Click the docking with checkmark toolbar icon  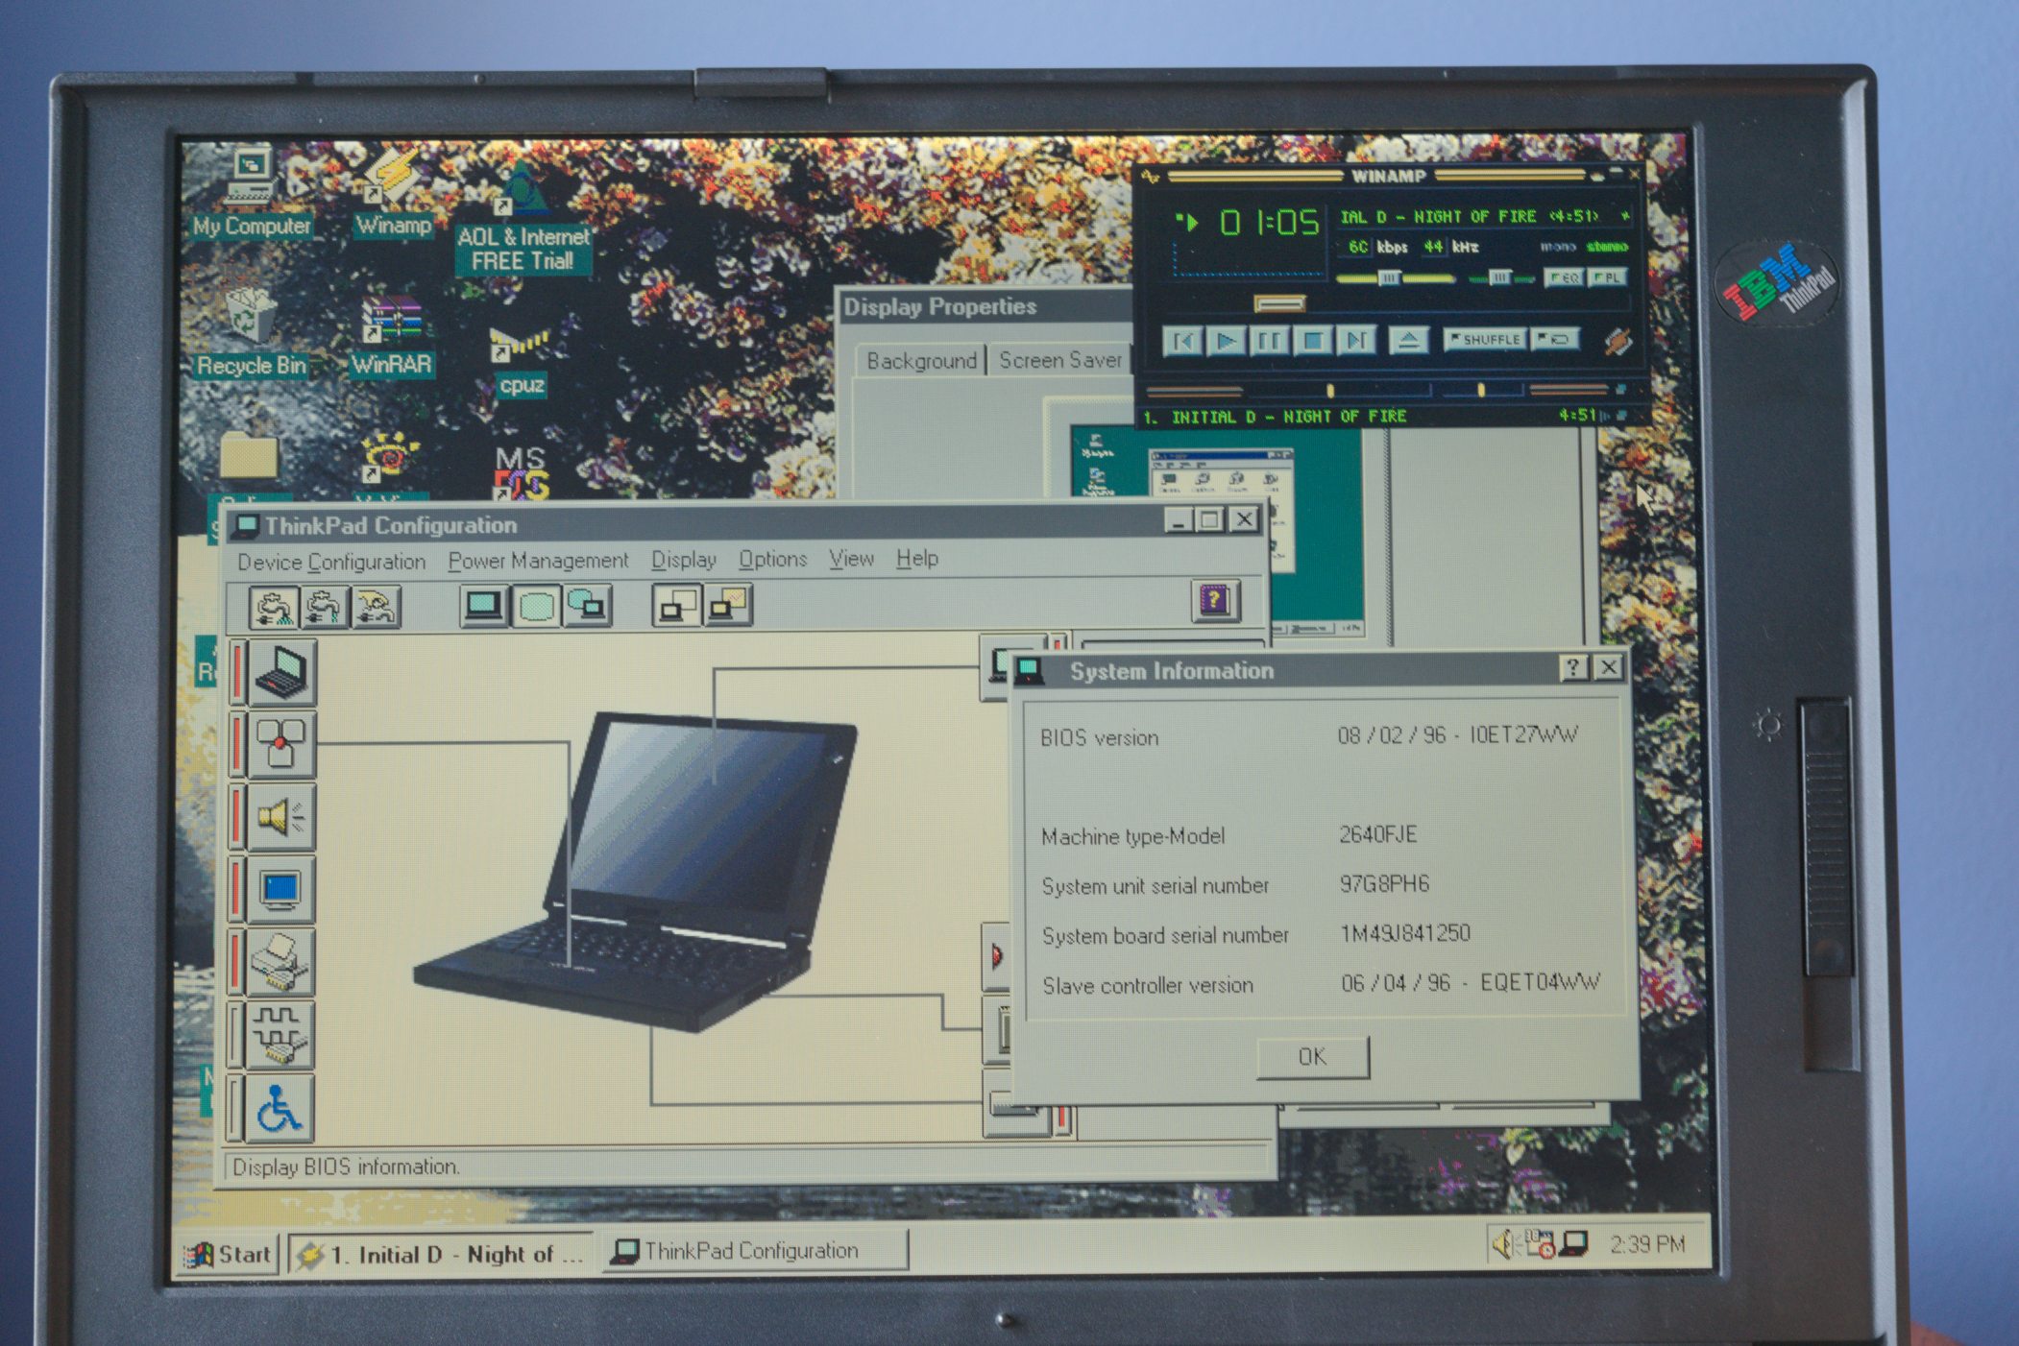coord(728,605)
